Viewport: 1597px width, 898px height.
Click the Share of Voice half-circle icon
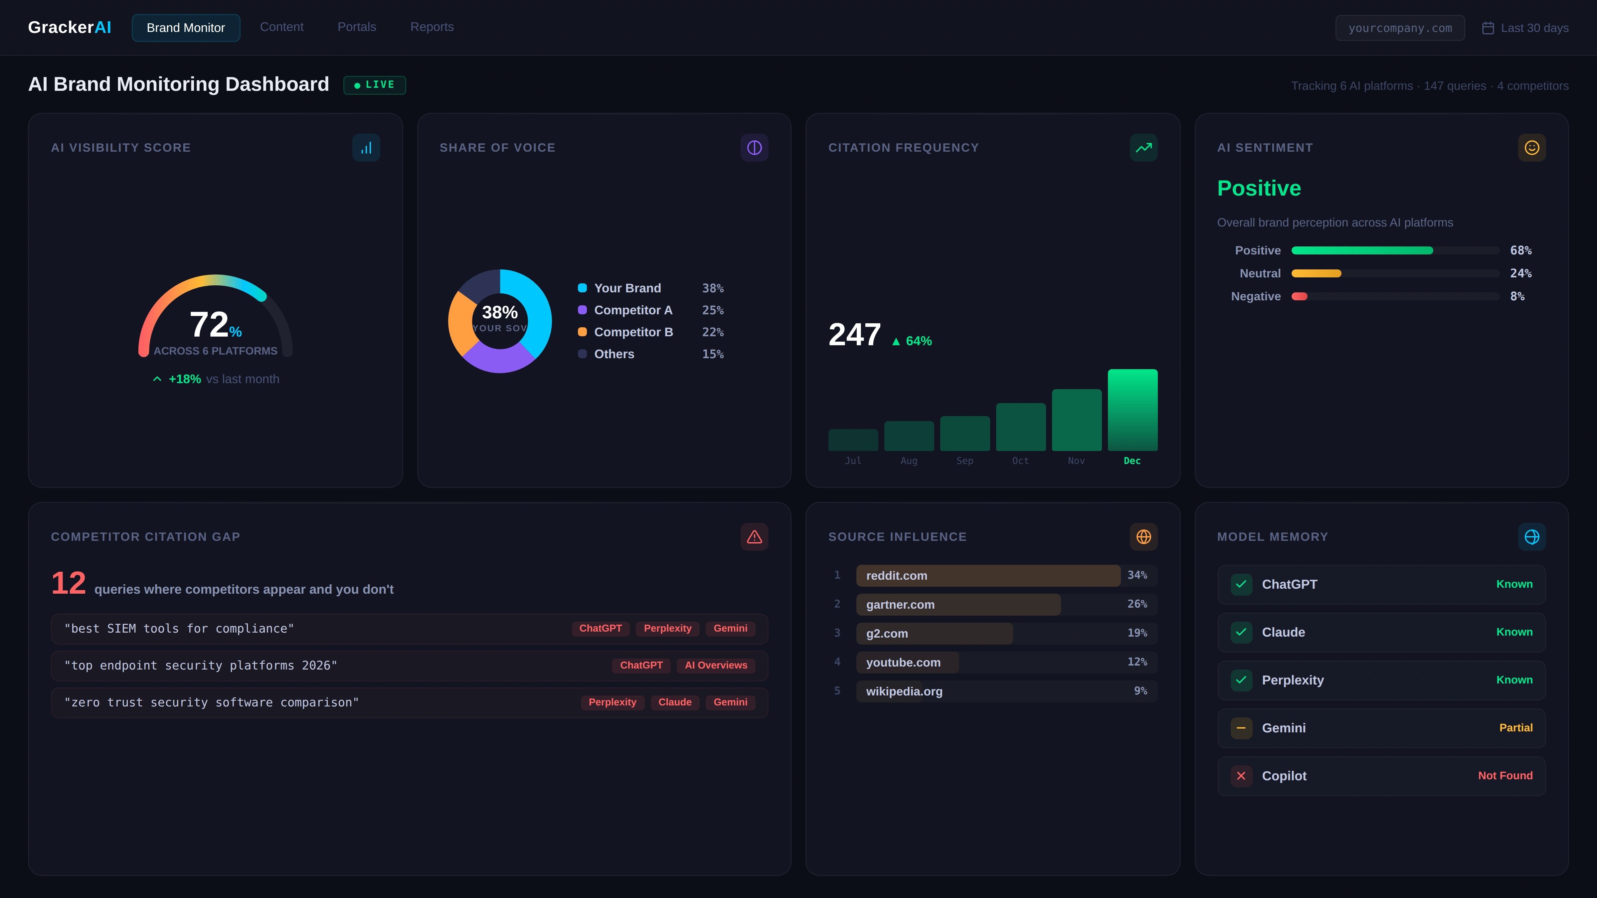click(754, 147)
